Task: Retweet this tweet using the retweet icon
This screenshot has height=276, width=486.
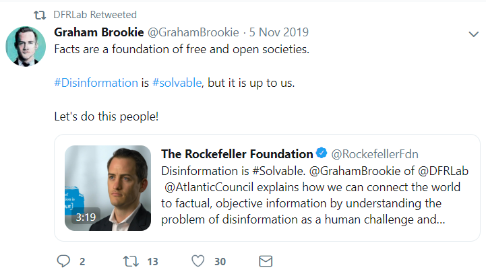Action: (127, 261)
